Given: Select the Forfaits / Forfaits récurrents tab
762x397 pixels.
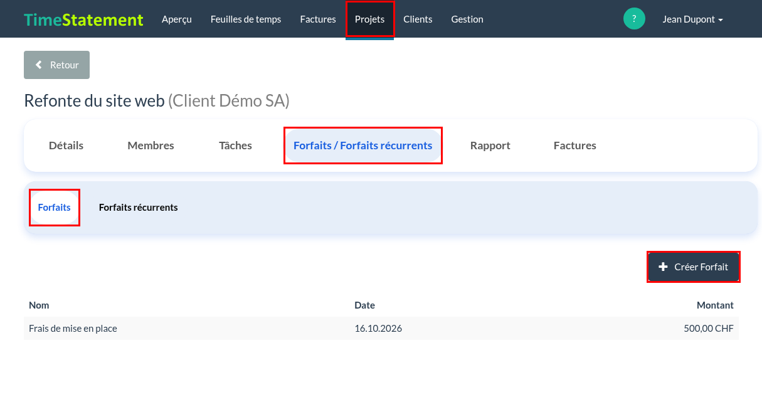Looking at the screenshot, I should [x=363, y=146].
